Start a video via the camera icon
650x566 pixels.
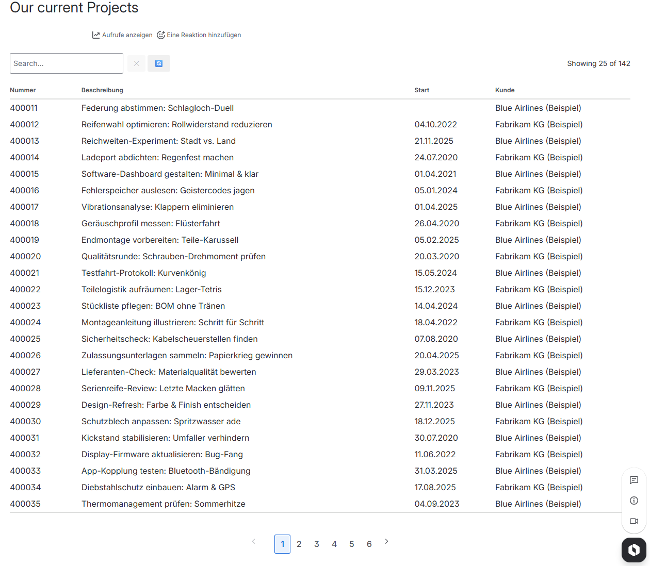pos(634,521)
